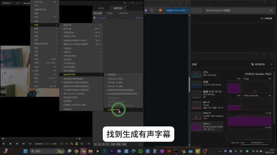Screen dimensions: 277x155
Task: Open Photoshop from taskbar
Action: tap(105, 151)
